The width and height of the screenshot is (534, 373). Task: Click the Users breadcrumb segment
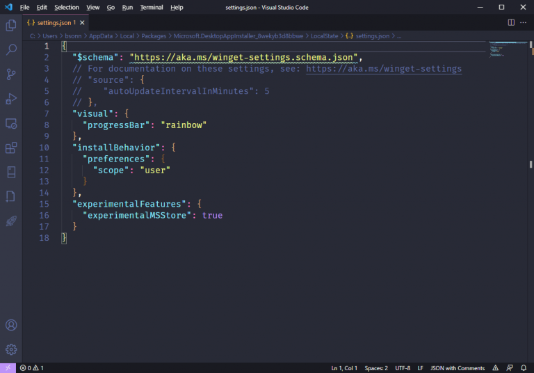click(x=50, y=35)
